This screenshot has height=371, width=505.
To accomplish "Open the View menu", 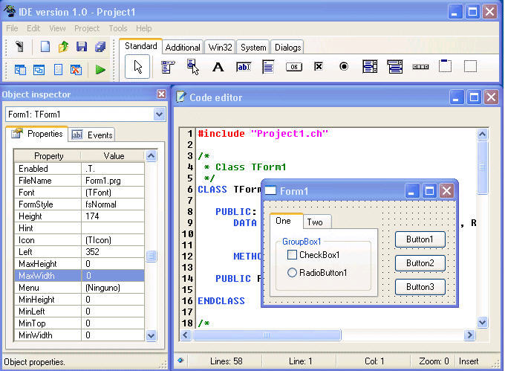I will tap(57, 28).
